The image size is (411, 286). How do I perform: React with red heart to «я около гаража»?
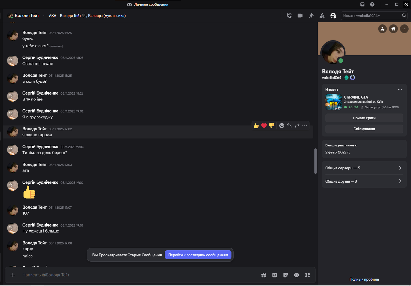click(x=264, y=126)
